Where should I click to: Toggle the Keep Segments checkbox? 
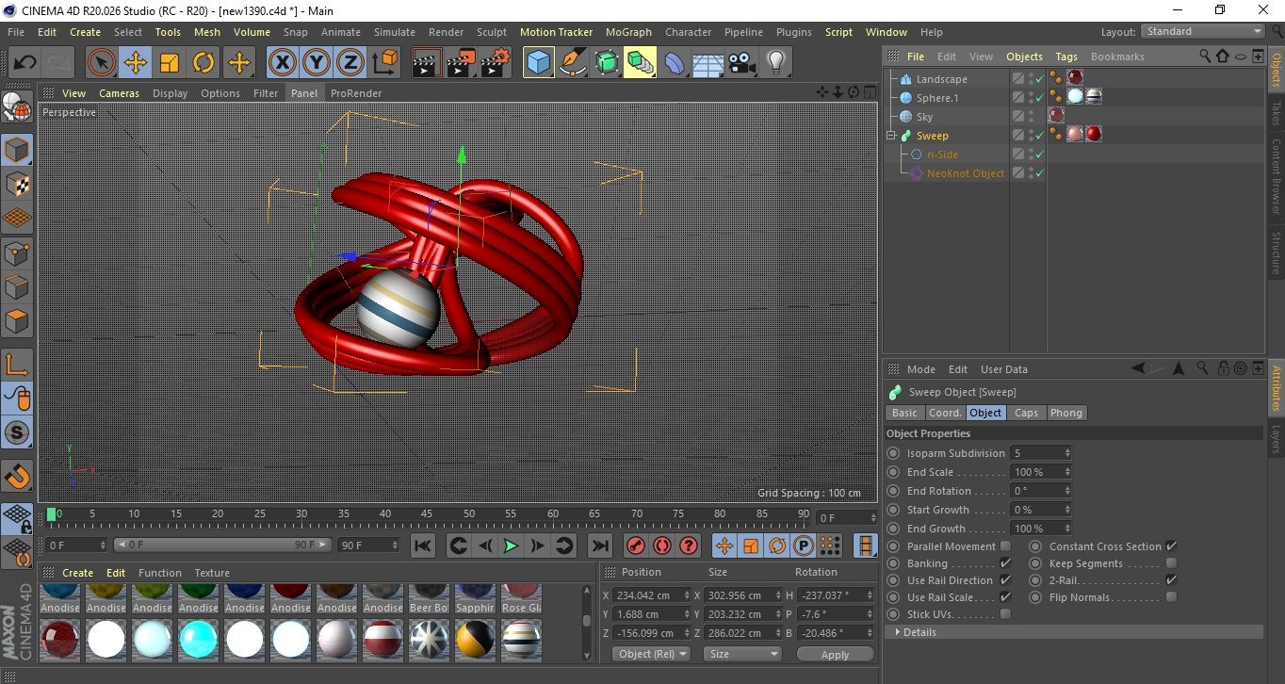[x=1171, y=563]
